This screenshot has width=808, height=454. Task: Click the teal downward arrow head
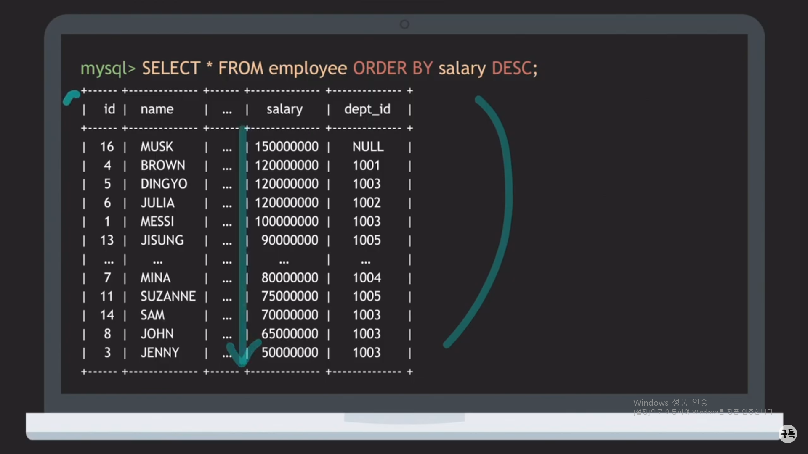[243, 356]
